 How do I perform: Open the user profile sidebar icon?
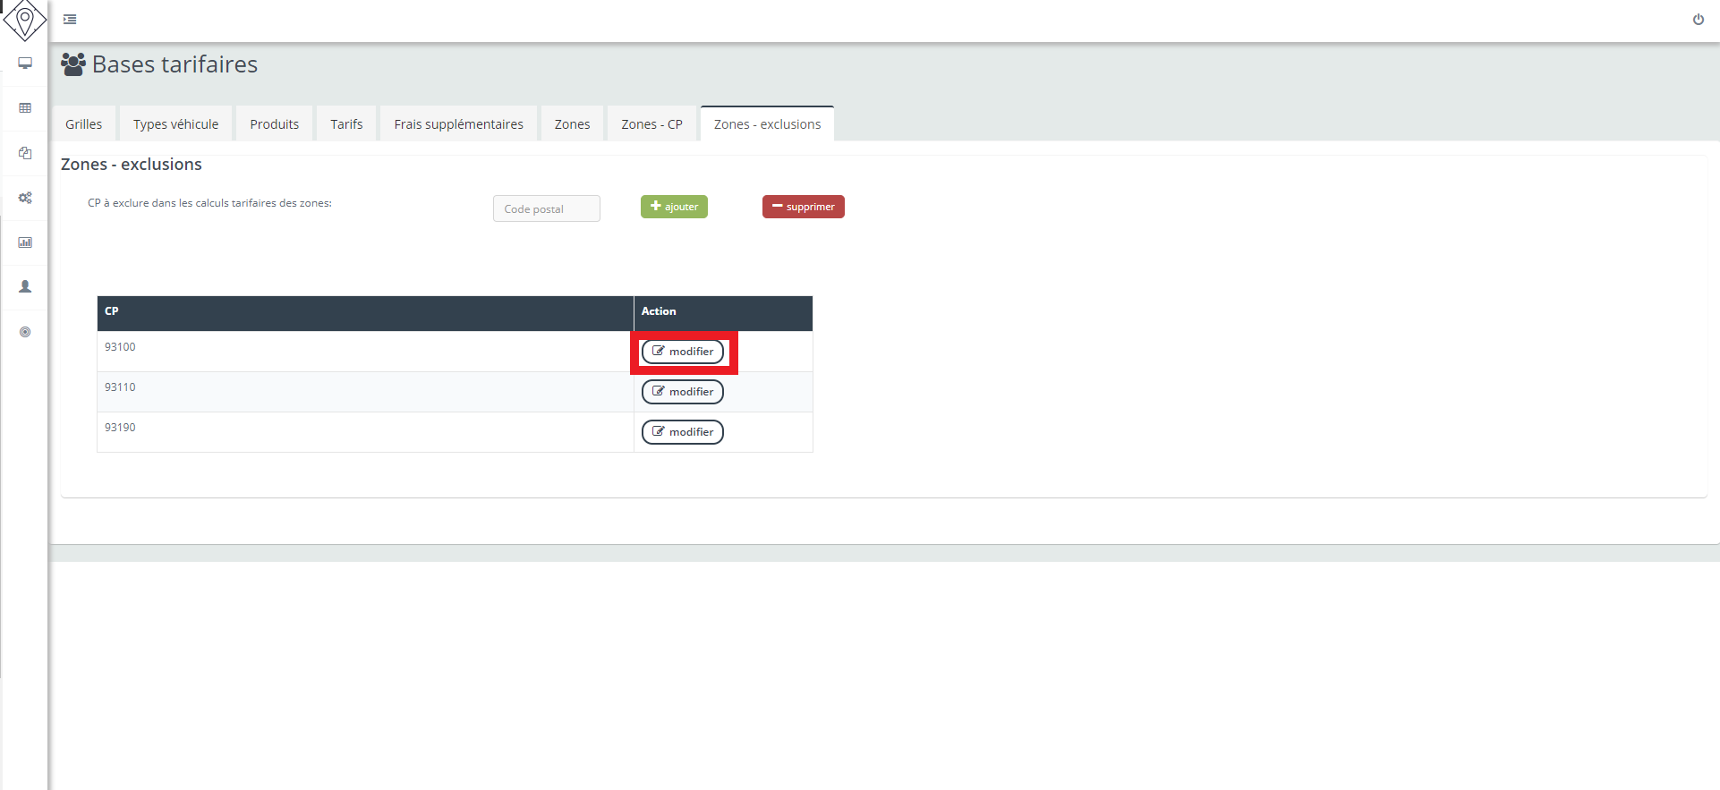point(25,287)
